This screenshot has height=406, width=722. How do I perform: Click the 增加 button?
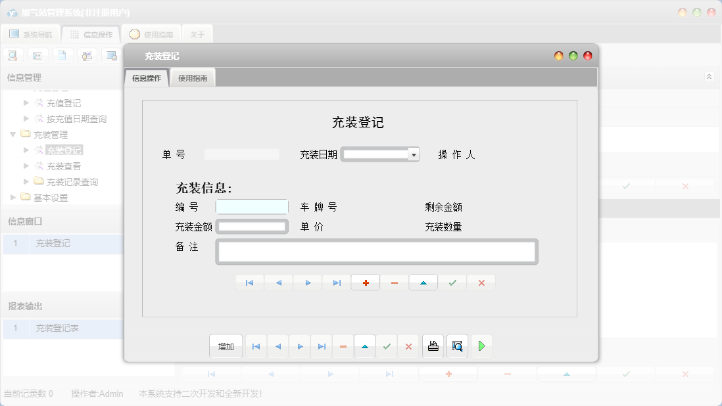[226, 346]
